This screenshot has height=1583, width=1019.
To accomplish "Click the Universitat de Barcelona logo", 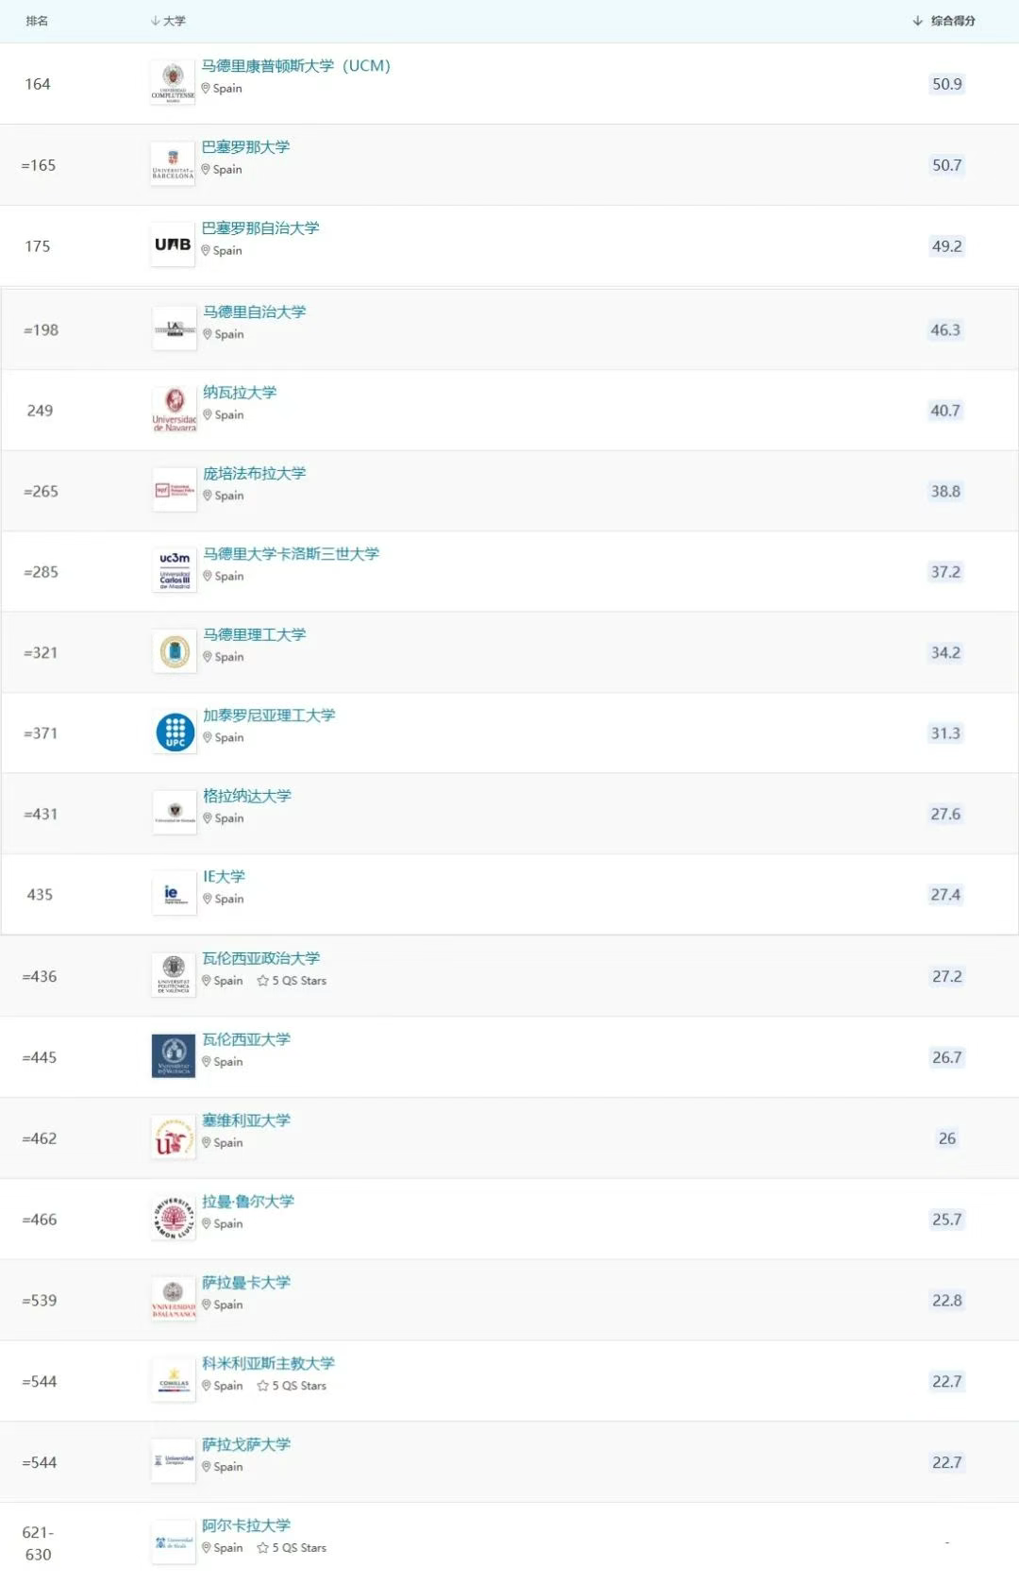I will pos(173,164).
